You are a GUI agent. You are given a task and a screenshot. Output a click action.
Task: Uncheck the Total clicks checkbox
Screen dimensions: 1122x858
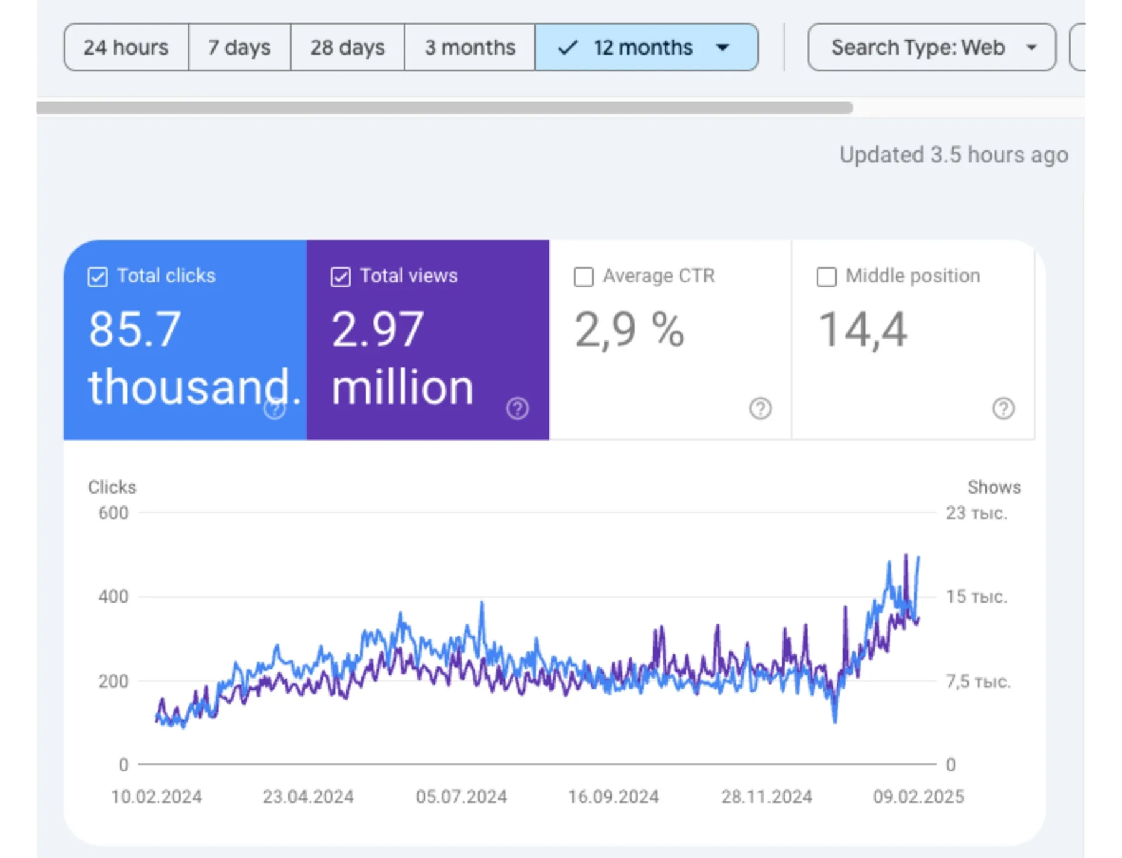coord(98,276)
